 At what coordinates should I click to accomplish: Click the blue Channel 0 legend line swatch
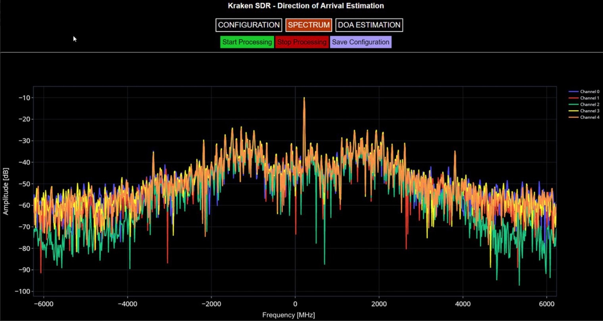[x=573, y=92]
